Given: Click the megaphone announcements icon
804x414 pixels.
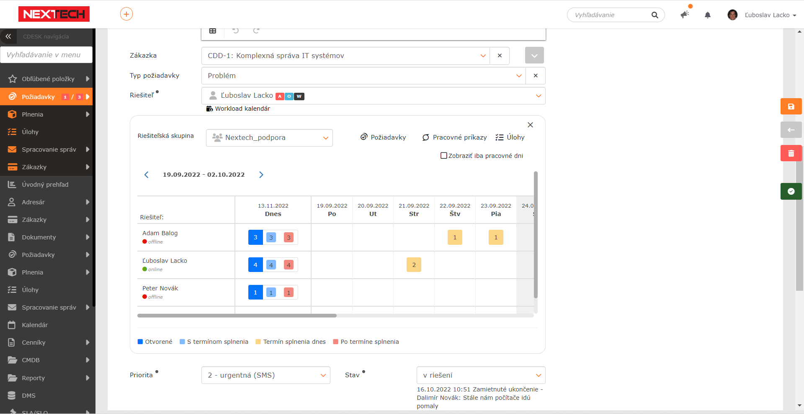Looking at the screenshot, I should click(x=685, y=15).
